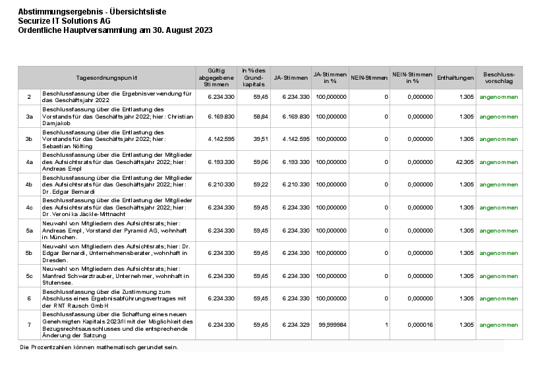Click the agenda item mentioning Manfred Schwarztrauber

pos(117,276)
